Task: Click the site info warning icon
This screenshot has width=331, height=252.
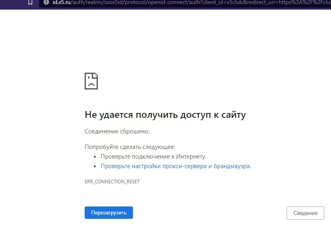Action: click(x=46, y=2)
